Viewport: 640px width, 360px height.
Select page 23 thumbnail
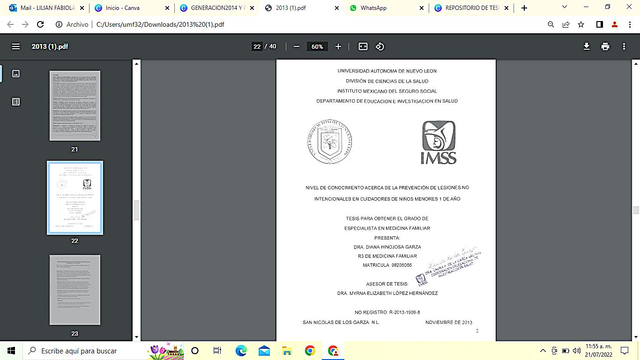click(x=75, y=290)
